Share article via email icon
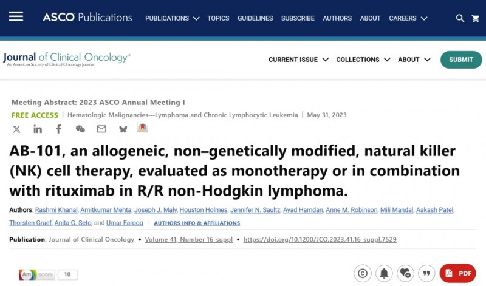This screenshot has width=486, height=286. tap(101, 129)
